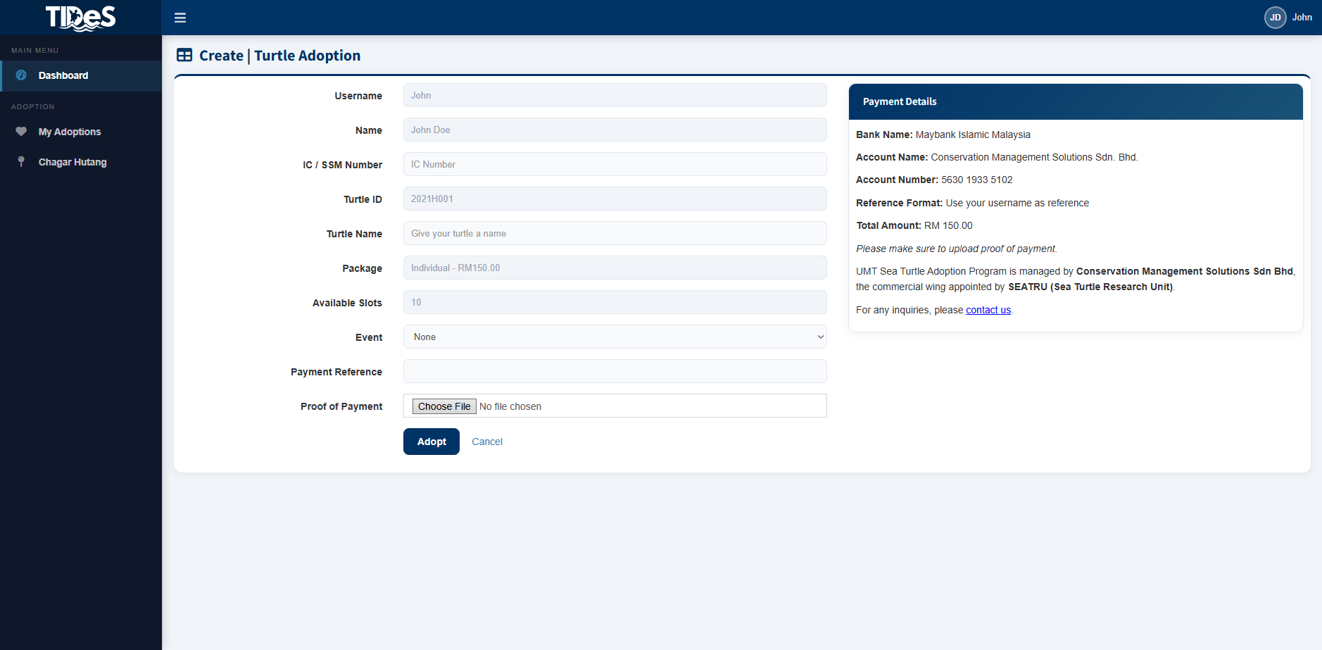Focus the Payment Reference field

615,371
